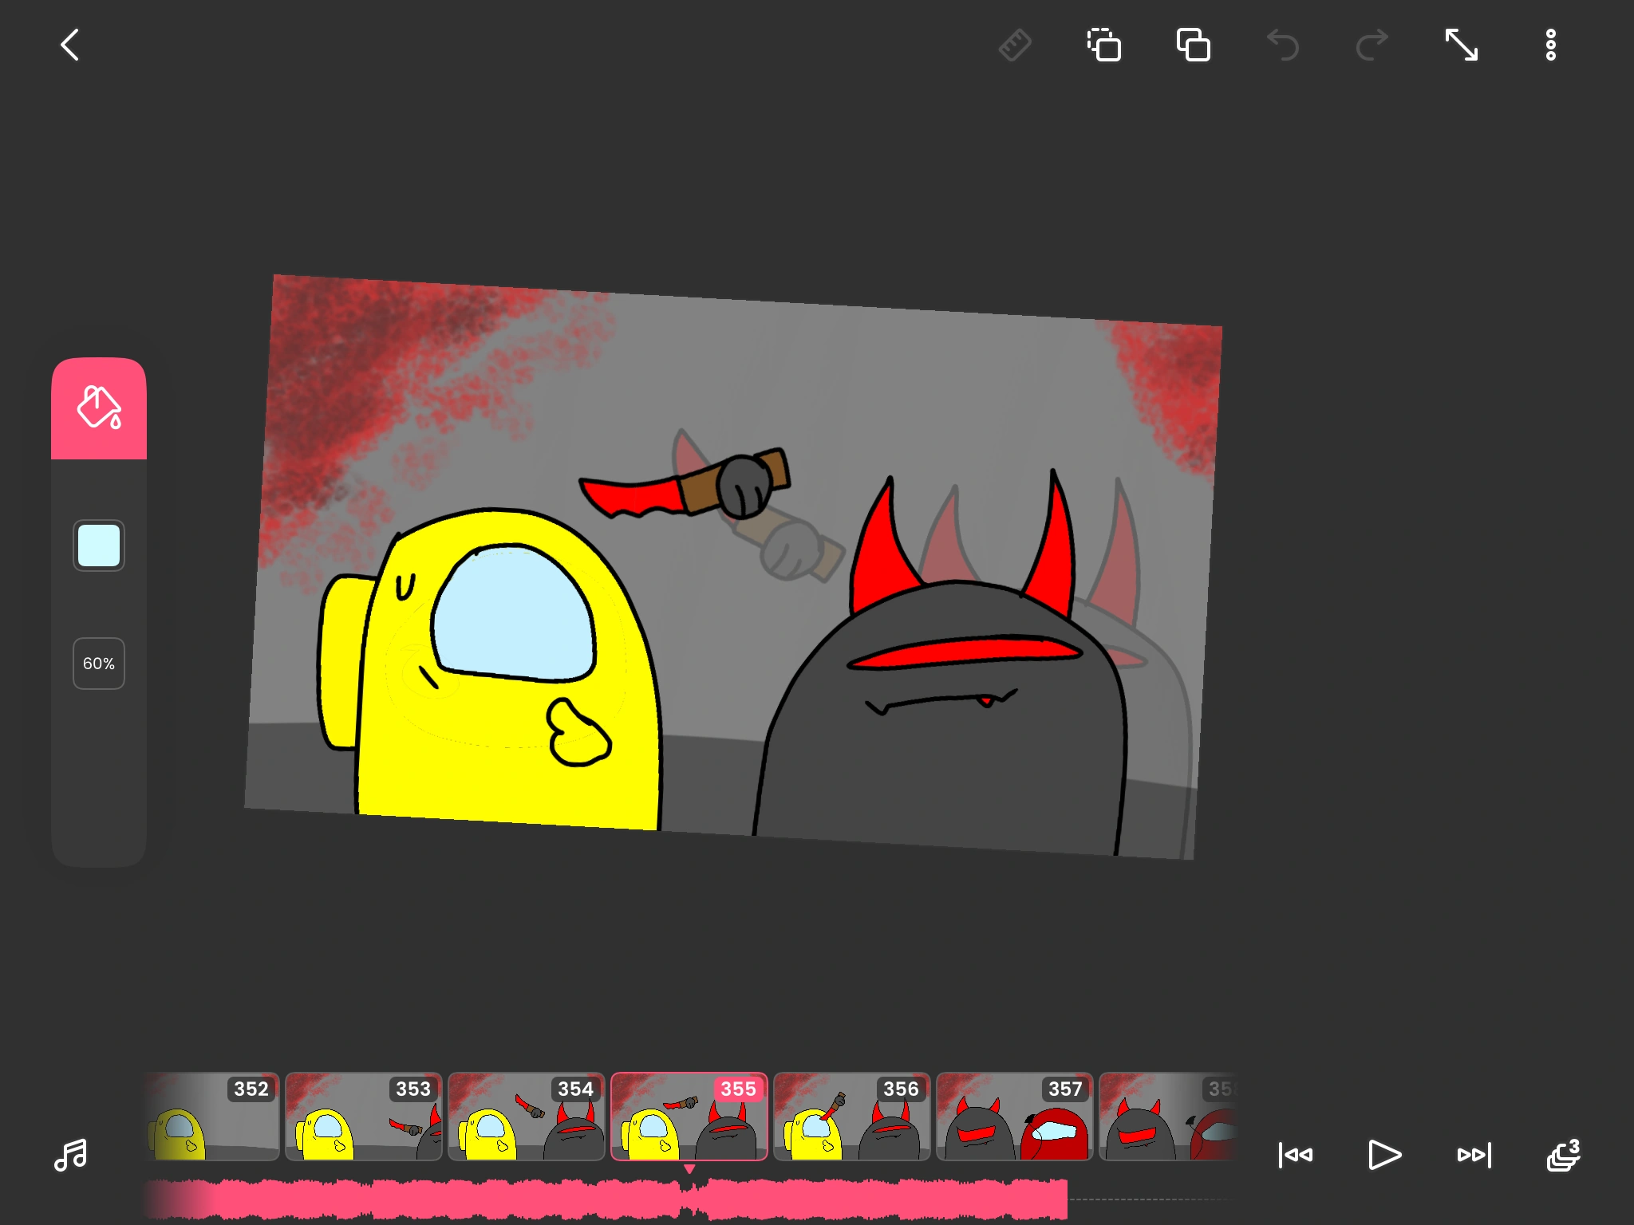Expand the 60% fill threshold setting
This screenshot has height=1225, width=1634.
(98, 663)
